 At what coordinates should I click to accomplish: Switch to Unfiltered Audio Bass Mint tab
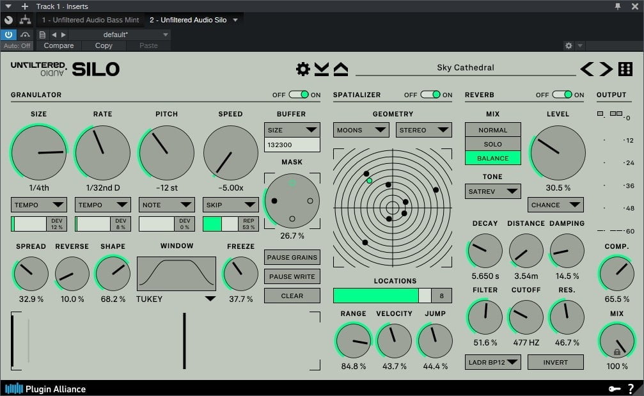(x=90, y=20)
